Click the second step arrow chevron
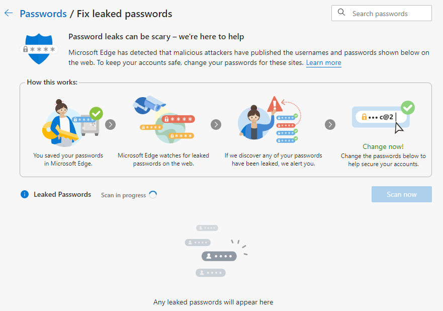 click(x=216, y=124)
